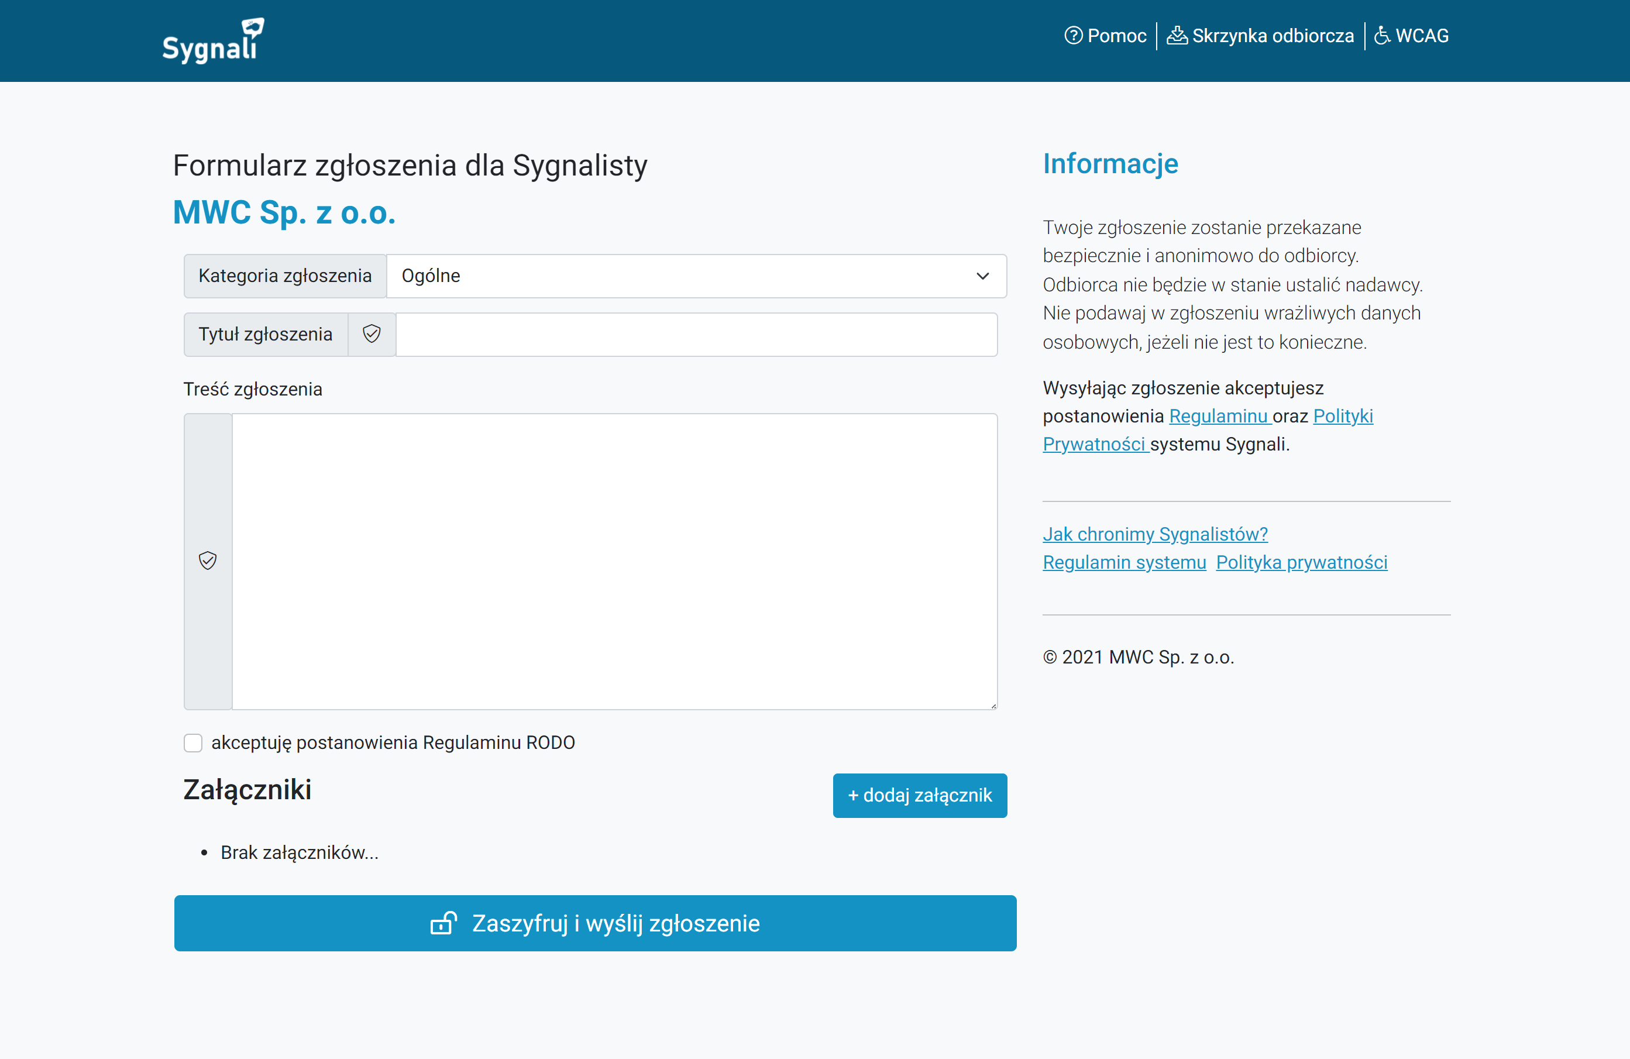Click the wheelchair accessibility icon
The width and height of the screenshot is (1630, 1059).
tap(1382, 36)
